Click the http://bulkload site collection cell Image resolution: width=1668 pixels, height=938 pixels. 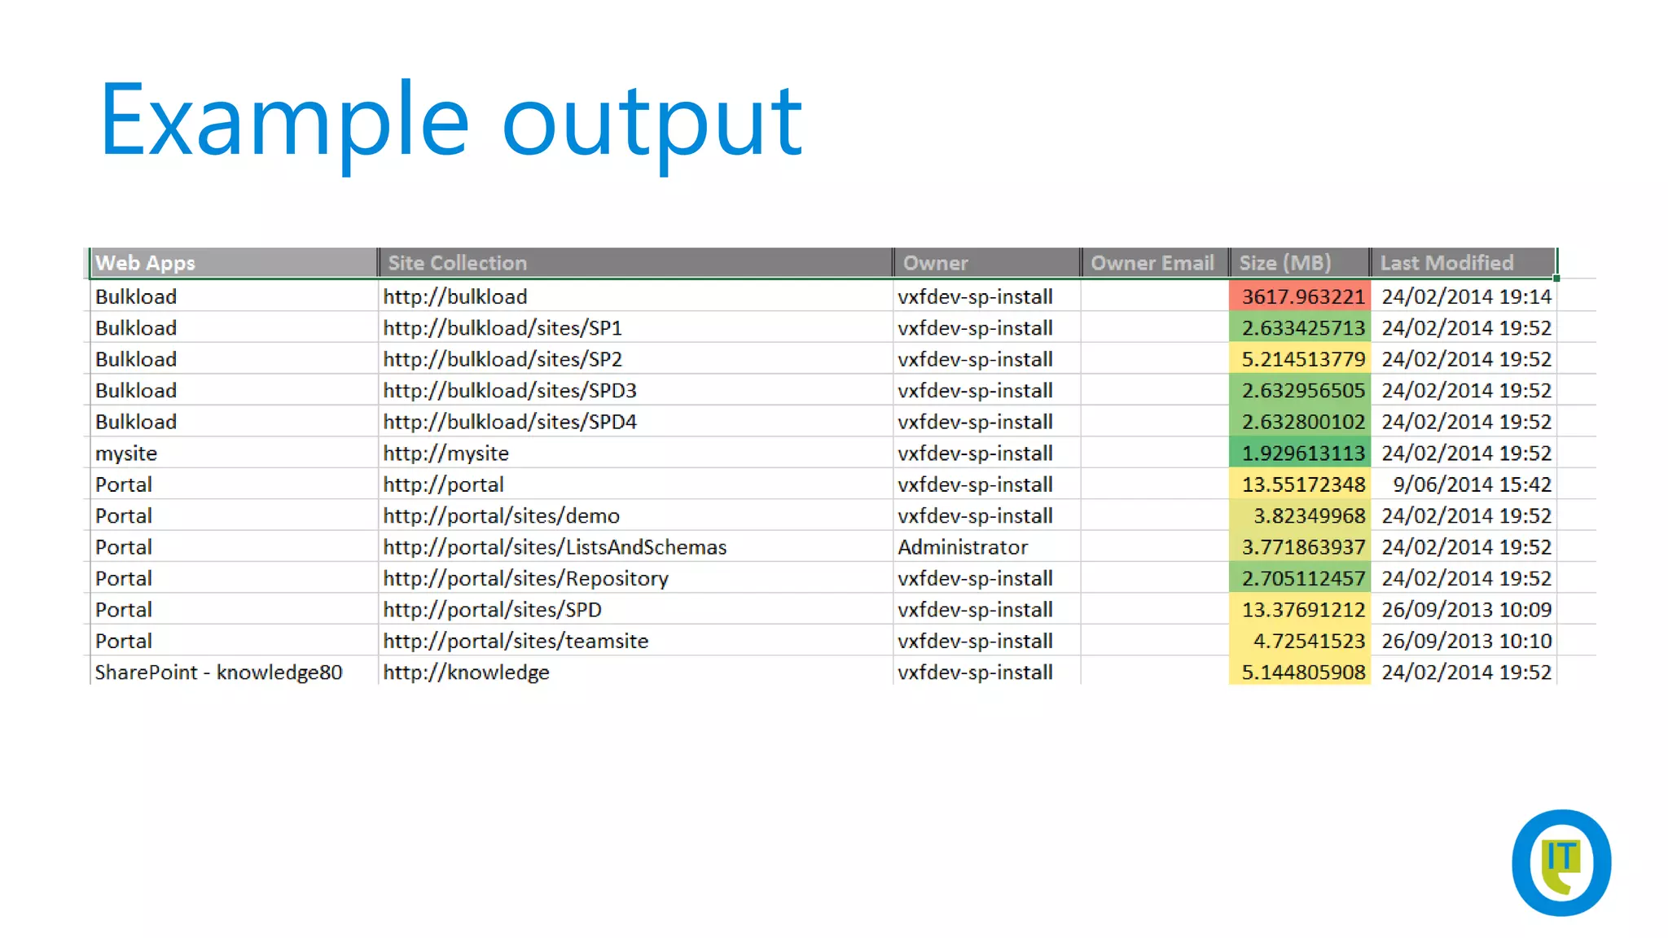click(x=635, y=296)
